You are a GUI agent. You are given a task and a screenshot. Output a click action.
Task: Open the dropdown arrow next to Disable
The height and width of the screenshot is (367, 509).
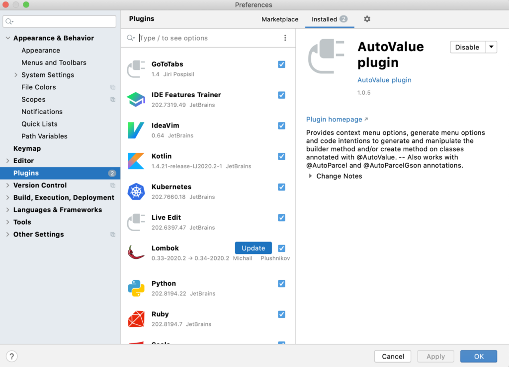tap(491, 47)
